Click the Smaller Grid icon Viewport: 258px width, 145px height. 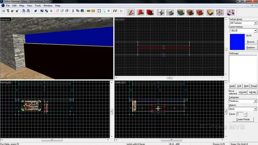(12, 11)
